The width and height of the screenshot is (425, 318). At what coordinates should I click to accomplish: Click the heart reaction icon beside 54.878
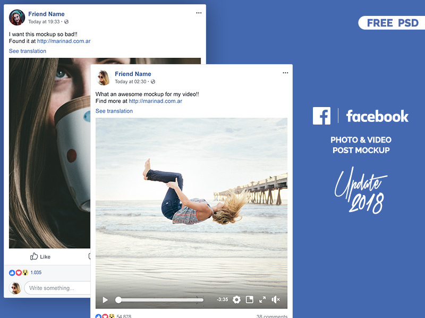(x=105, y=316)
